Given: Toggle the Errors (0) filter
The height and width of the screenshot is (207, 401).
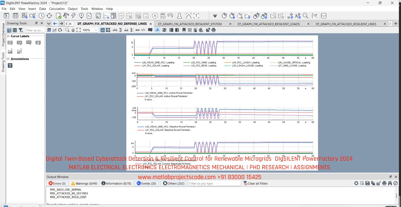Looking at the screenshot, I should coord(57,183).
